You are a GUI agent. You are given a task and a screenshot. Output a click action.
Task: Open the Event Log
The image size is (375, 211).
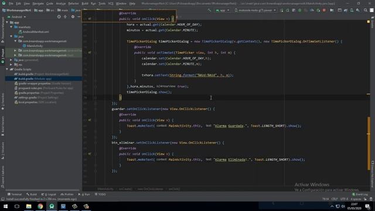coord(360,195)
